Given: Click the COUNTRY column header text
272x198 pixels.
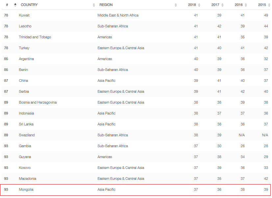Looking at the screenshot, I should pyautogui.click(x=29, y=5).
